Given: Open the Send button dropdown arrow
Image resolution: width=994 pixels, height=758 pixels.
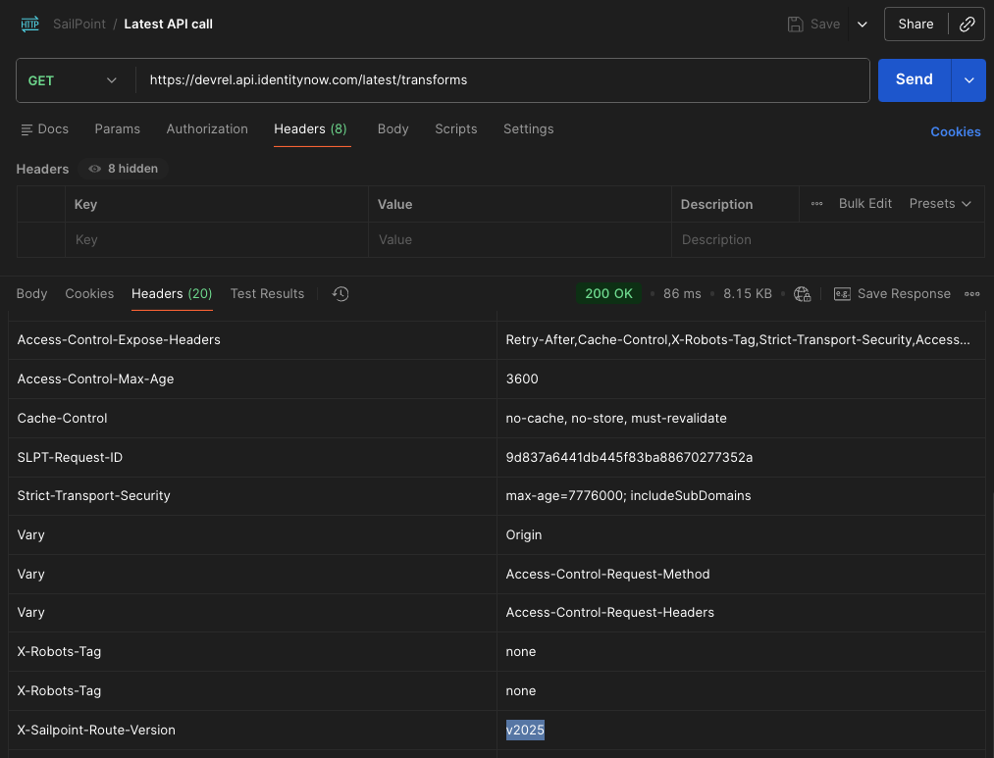Looking at the screenshot, I should pos(968,80).
